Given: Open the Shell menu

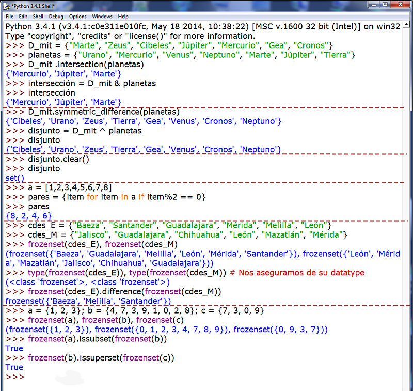Looking at the screenshot, I should click(x=37, y=16).
